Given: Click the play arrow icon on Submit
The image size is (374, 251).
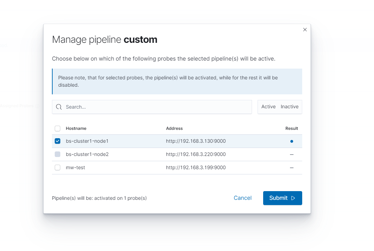Looking at the screenshot, I should tap(293, 198).
